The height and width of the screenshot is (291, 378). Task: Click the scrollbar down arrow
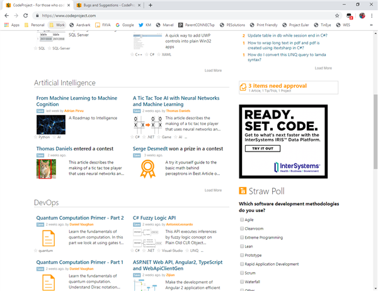(375, 288)
